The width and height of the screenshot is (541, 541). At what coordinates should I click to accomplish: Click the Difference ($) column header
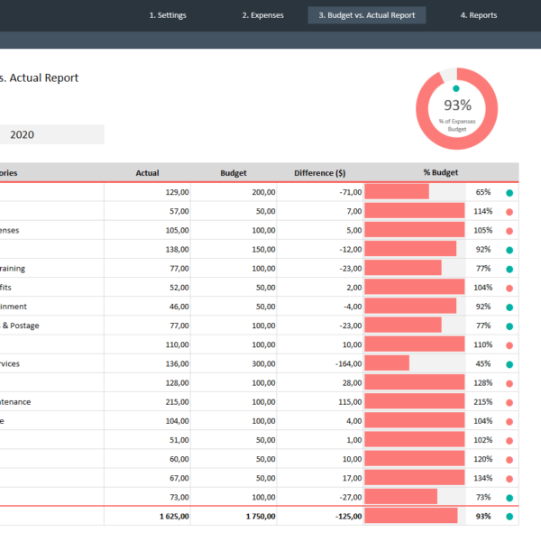319,173
